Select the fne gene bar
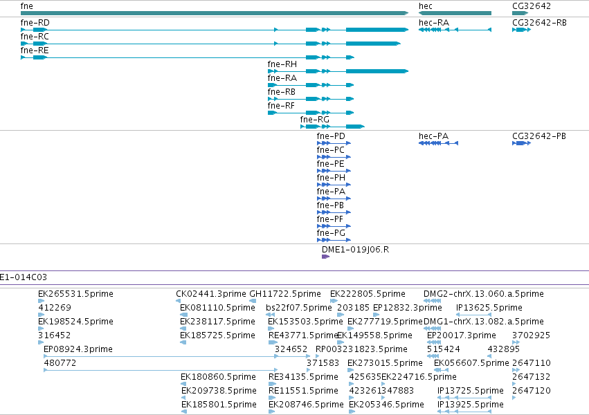This screenshot has height=415, width=589. click(215, 13)
